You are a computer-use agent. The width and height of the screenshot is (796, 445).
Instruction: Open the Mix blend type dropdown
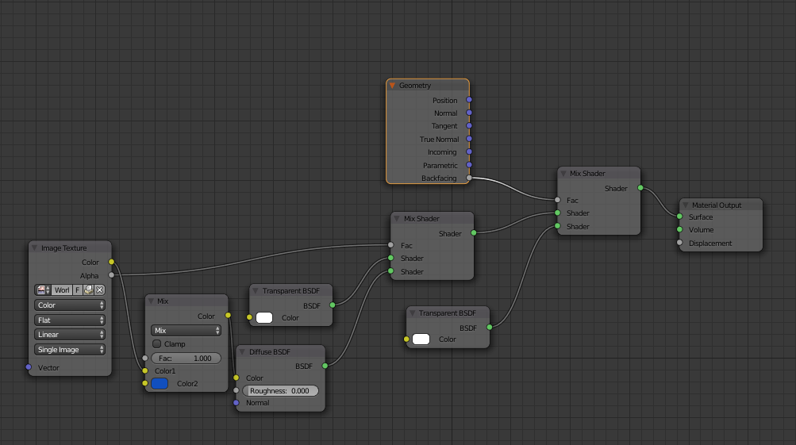pyautogui.click(x=187, y=330)
